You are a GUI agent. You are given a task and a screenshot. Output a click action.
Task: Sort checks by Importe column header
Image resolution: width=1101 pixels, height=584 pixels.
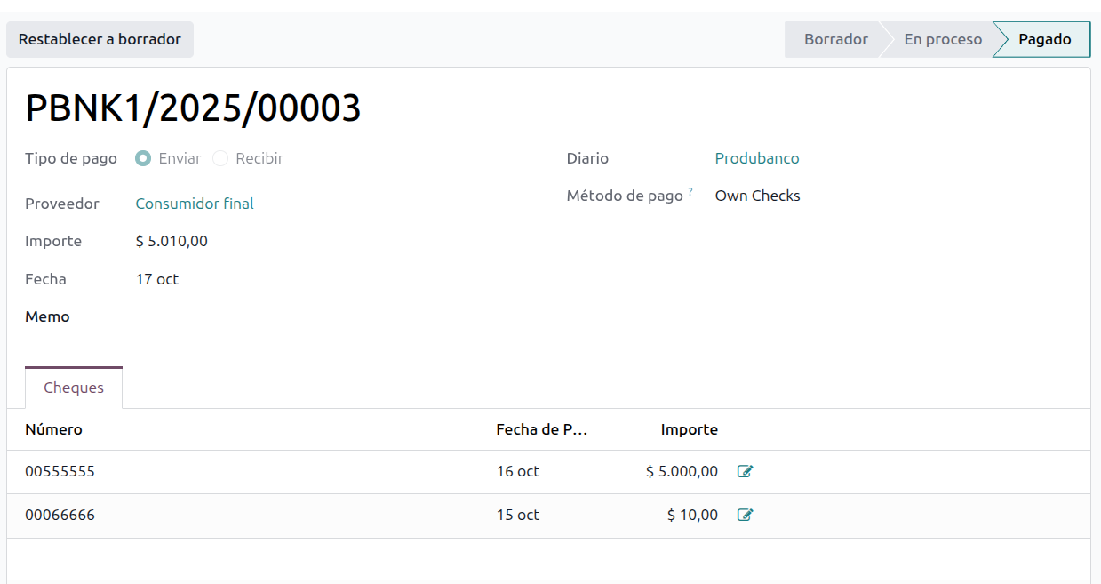689,429
